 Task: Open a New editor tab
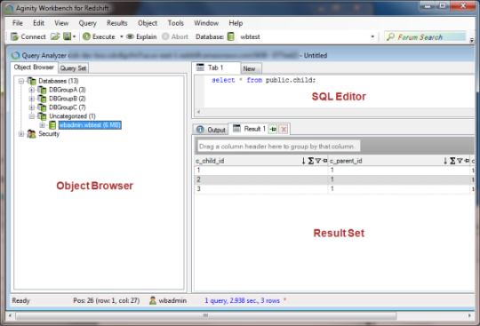click(251, 68)
